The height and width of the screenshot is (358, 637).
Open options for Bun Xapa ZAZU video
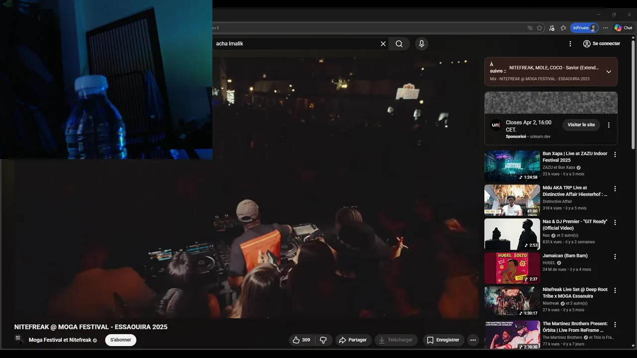coord(615,155)
